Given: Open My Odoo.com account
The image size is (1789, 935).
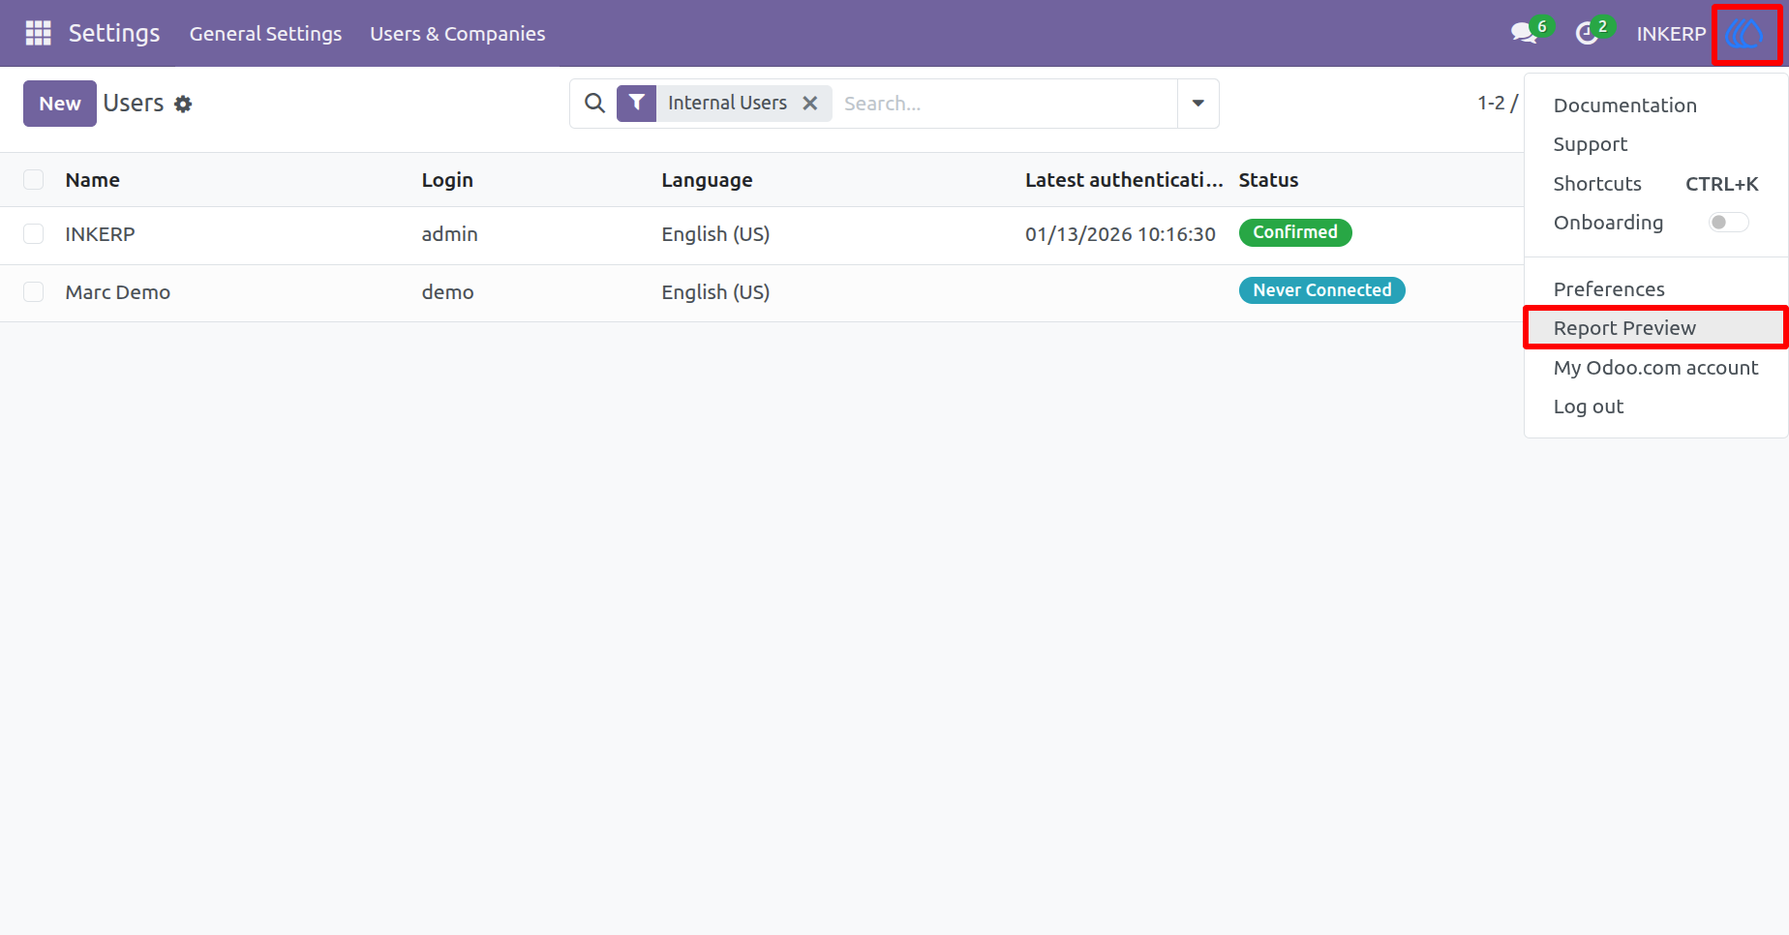Looking at the screenshot, I should [x=1655, y=368].
